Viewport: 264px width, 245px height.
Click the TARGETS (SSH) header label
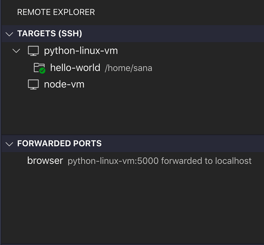click(50, 34)
